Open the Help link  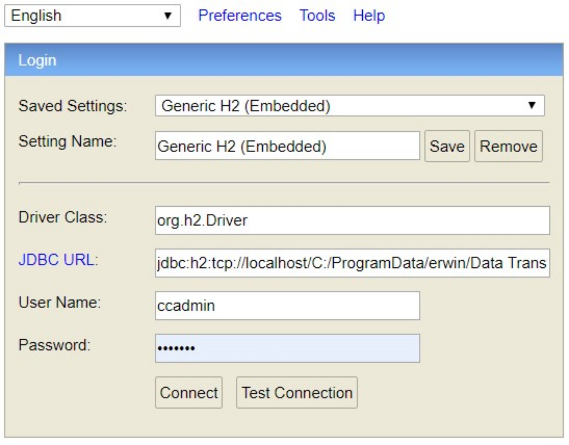point(369,16)
